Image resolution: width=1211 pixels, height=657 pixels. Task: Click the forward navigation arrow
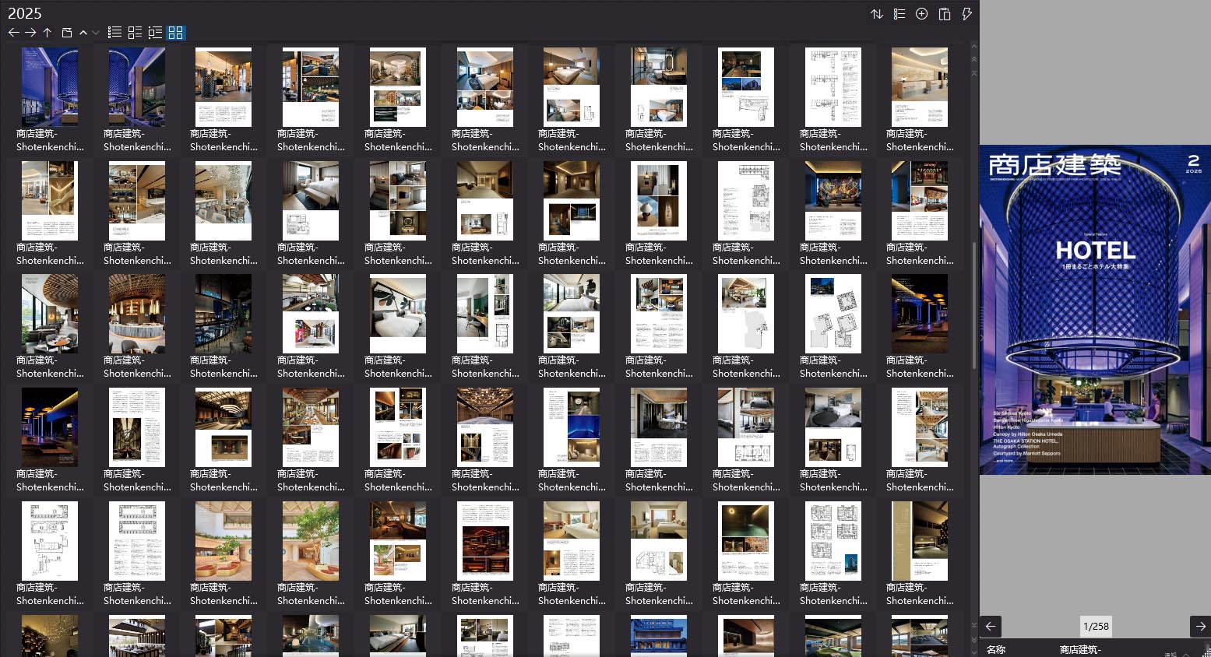(x=30, y=33)
